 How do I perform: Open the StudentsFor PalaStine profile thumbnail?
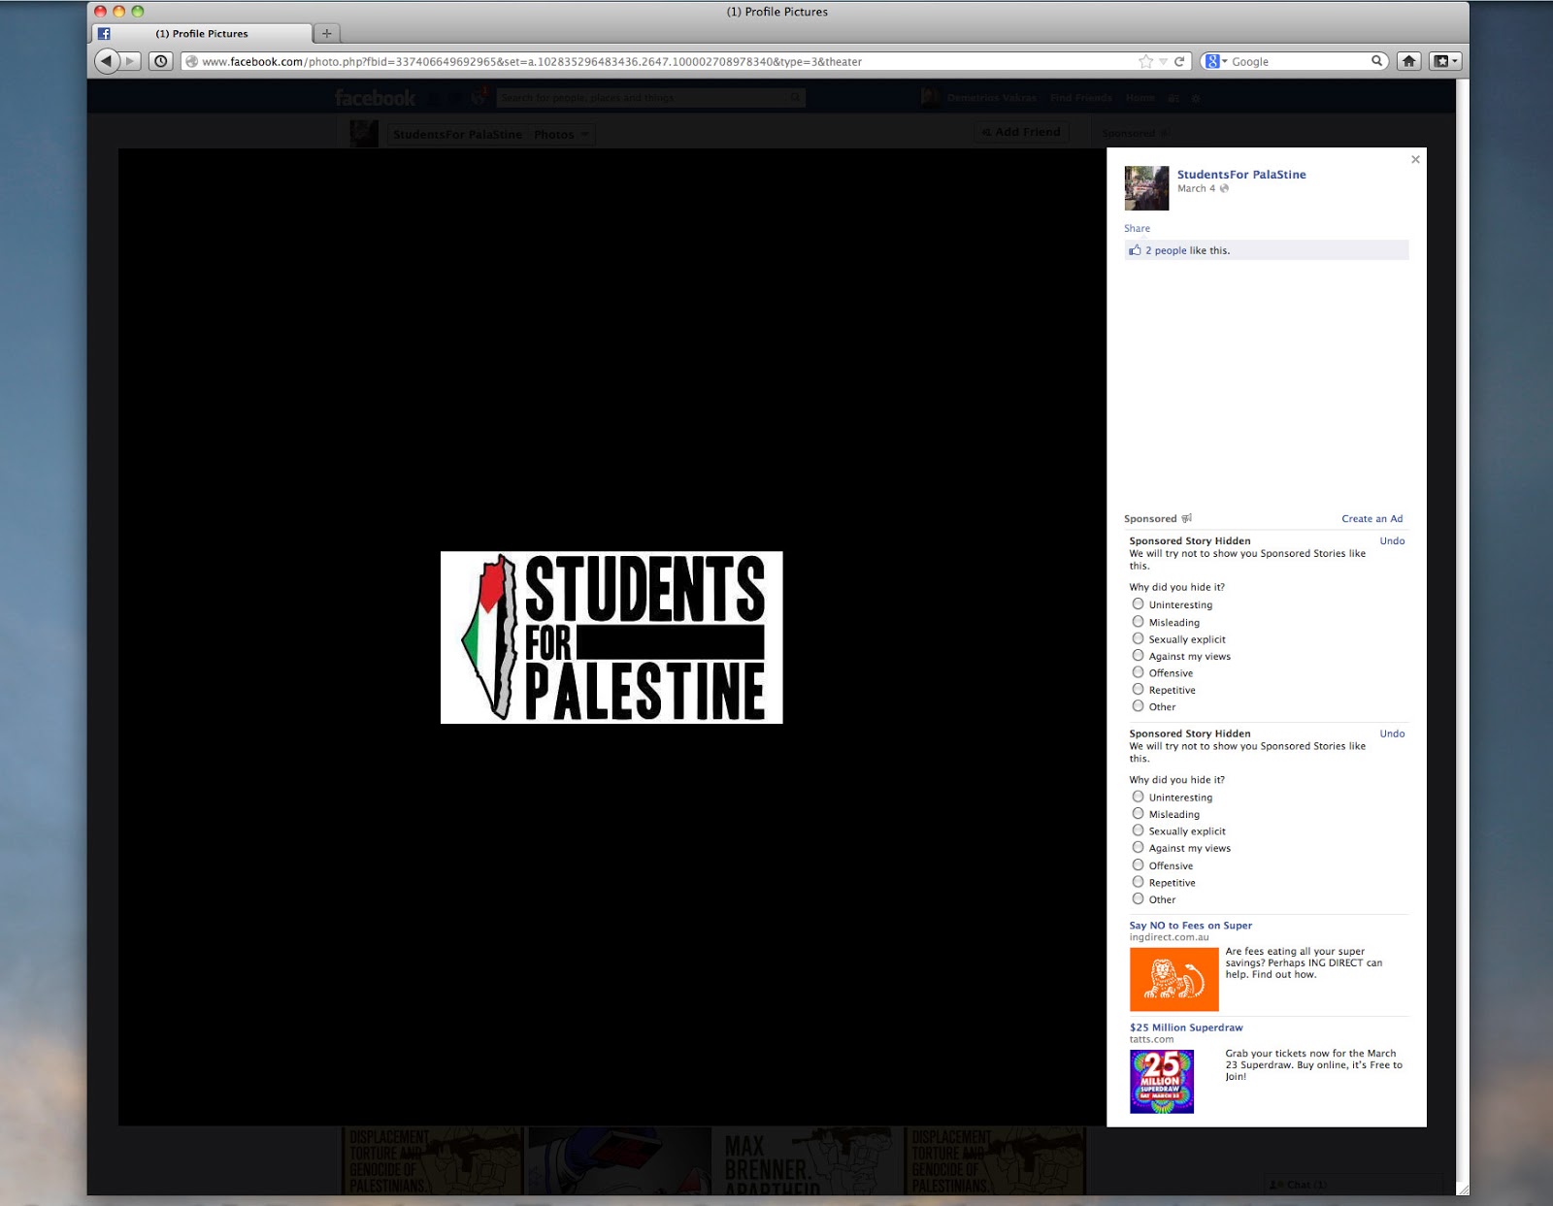tap(1146, 188)
